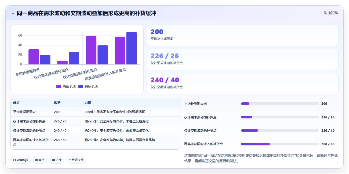Click the 两类波动同时计入的补货点 progress bar
Screen dimensions: 349x174
280,144
